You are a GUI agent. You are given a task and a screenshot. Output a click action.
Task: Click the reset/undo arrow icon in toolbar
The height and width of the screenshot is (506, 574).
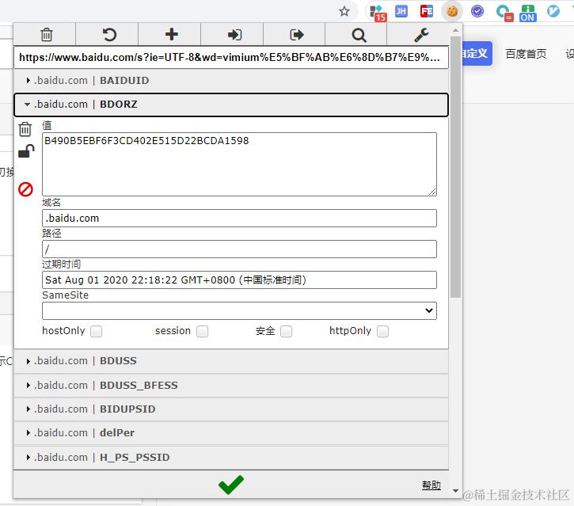click(108, 35)
